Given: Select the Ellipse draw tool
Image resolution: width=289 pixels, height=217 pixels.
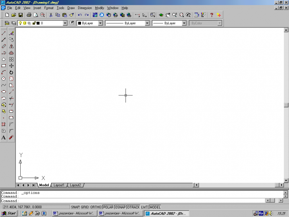Looking at the screenshot, I should pyautogui.click(x=4, y=92).
